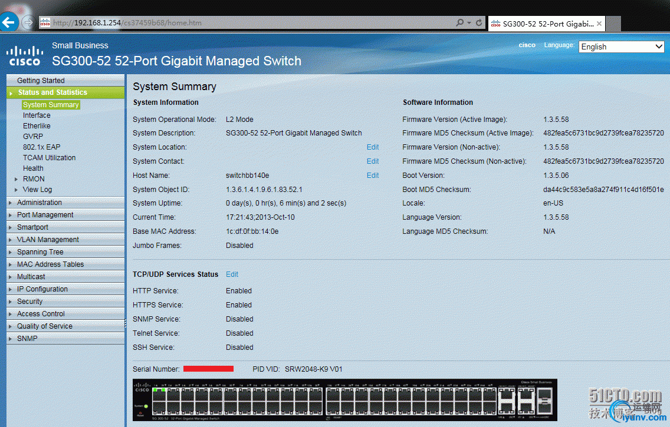Expand the Spanning Tree menu
This screenshot has width=670, height=427.
(65, 251)
